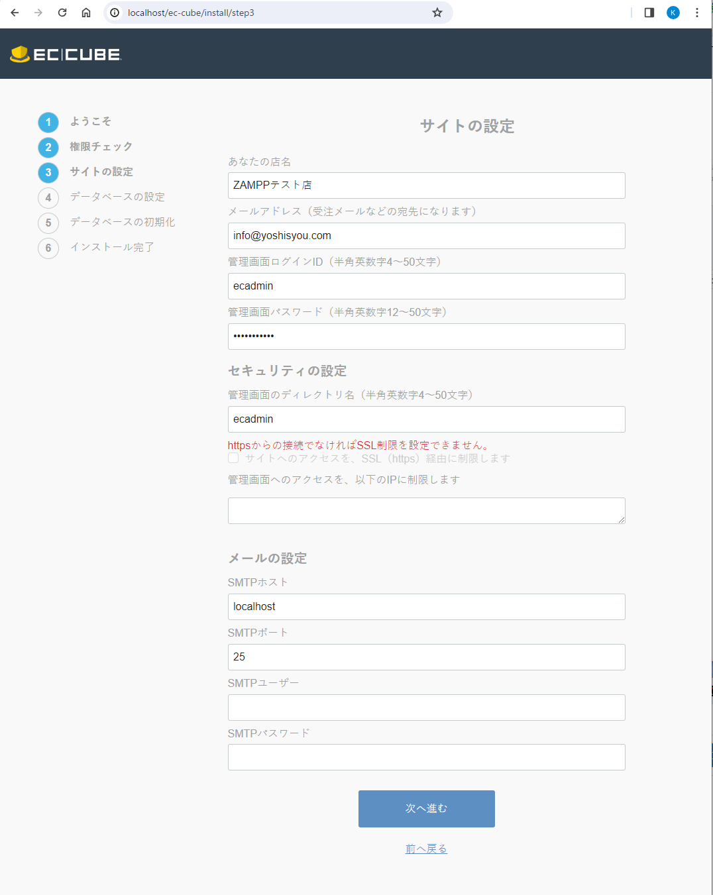713x895 pixels.
Task: Click the browser back arrow
Action: (15, 13)
